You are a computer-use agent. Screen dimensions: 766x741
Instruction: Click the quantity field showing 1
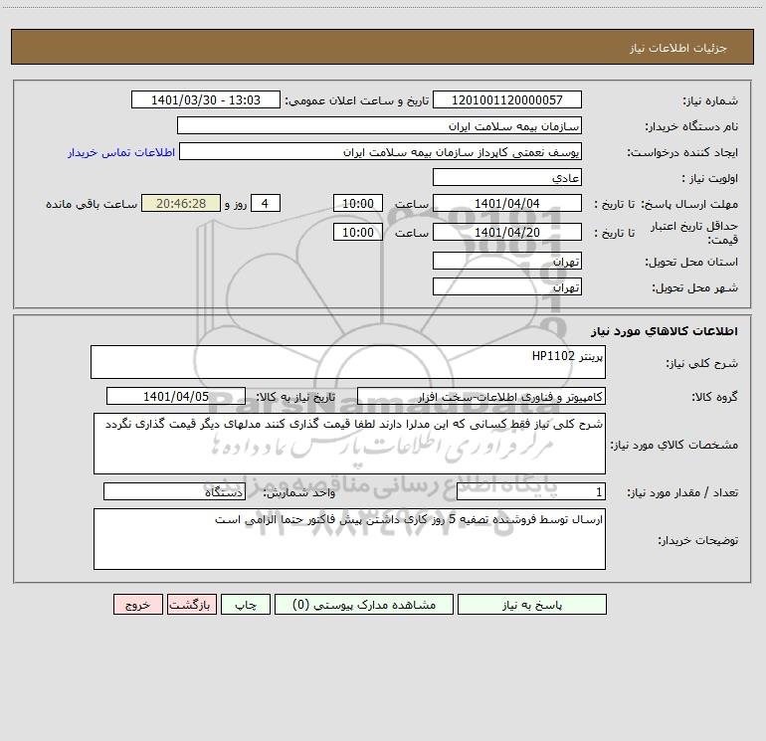pos(531,492)
